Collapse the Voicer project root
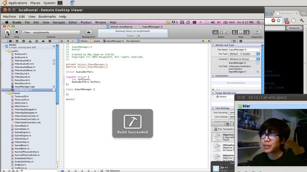307x172 pixels. (x=3, y=46)
